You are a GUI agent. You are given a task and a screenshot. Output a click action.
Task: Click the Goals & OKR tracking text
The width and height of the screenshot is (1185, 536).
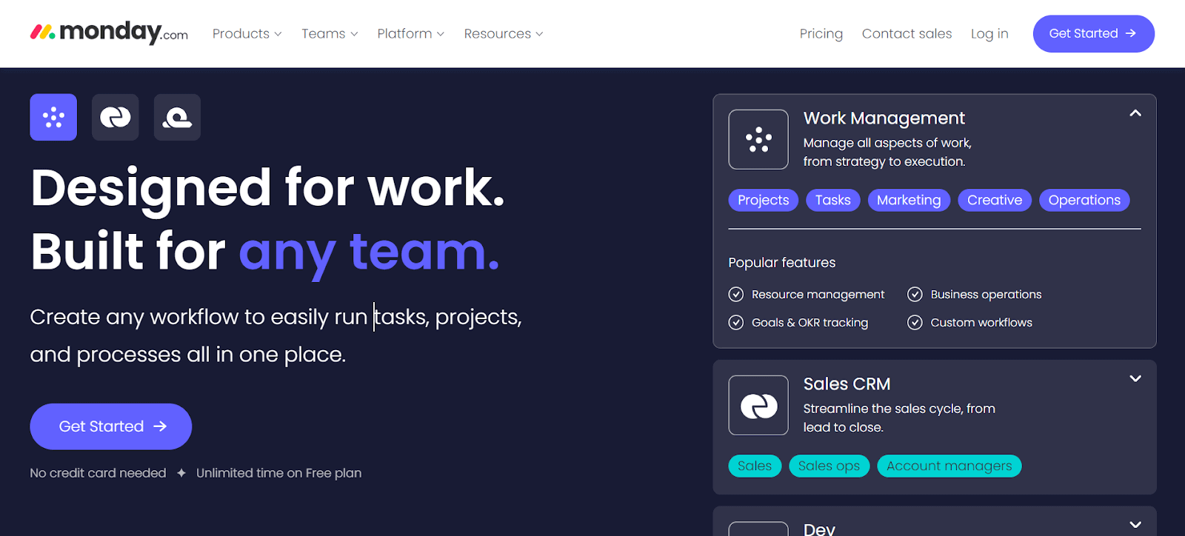810,323
